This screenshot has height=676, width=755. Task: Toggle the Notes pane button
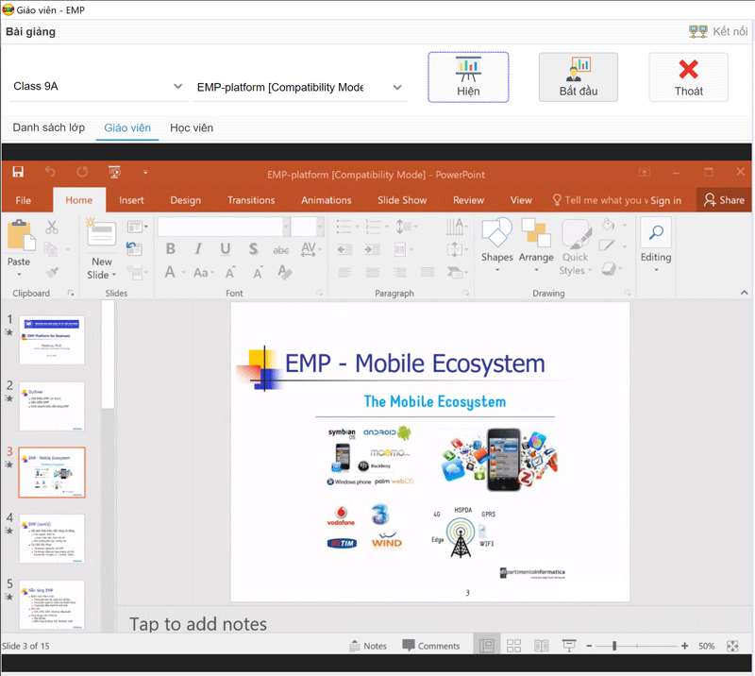[x=368, y=646]
